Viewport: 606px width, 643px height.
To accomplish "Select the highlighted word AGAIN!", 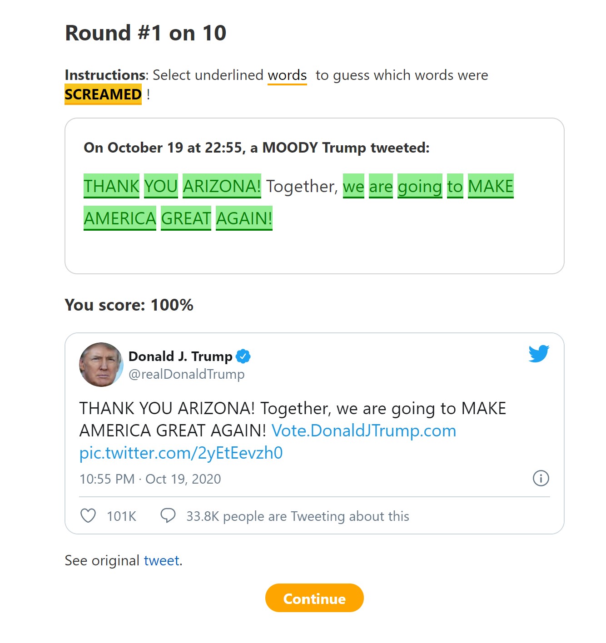I will [x=244, y=218].
